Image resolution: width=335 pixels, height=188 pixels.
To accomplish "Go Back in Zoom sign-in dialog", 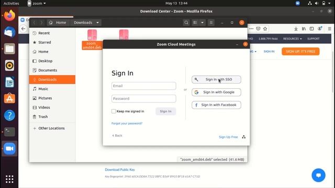I will click(x=117, y=136).
